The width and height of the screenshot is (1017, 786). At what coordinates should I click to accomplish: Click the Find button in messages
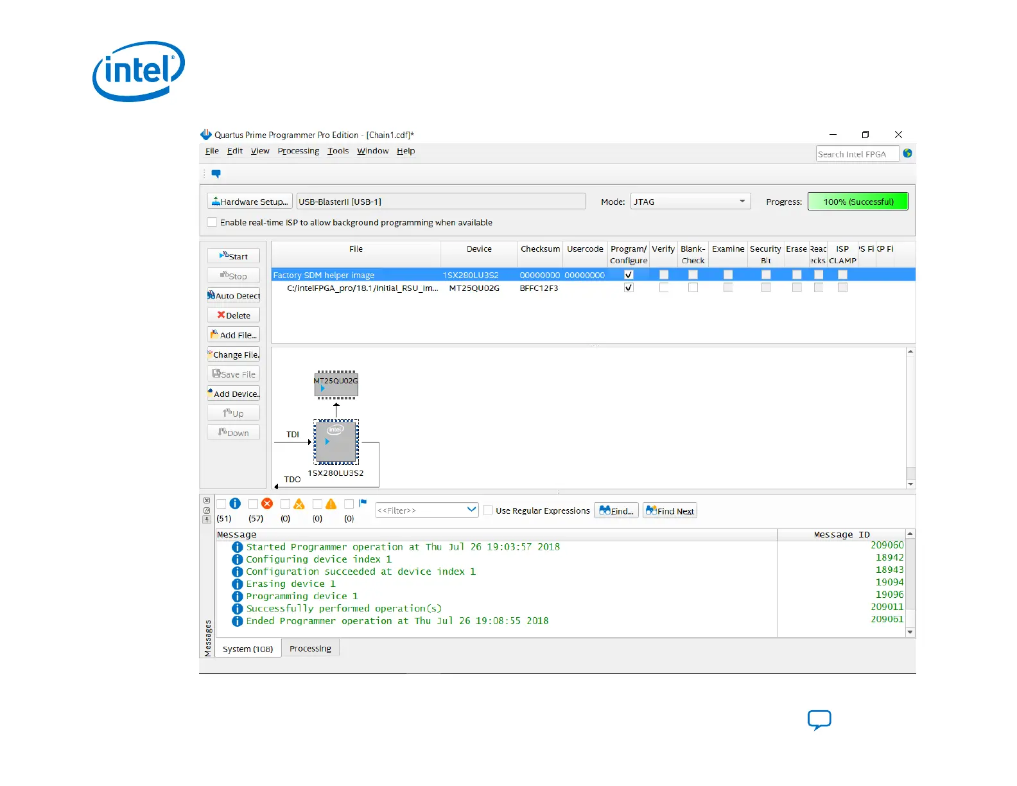[616, 511]
